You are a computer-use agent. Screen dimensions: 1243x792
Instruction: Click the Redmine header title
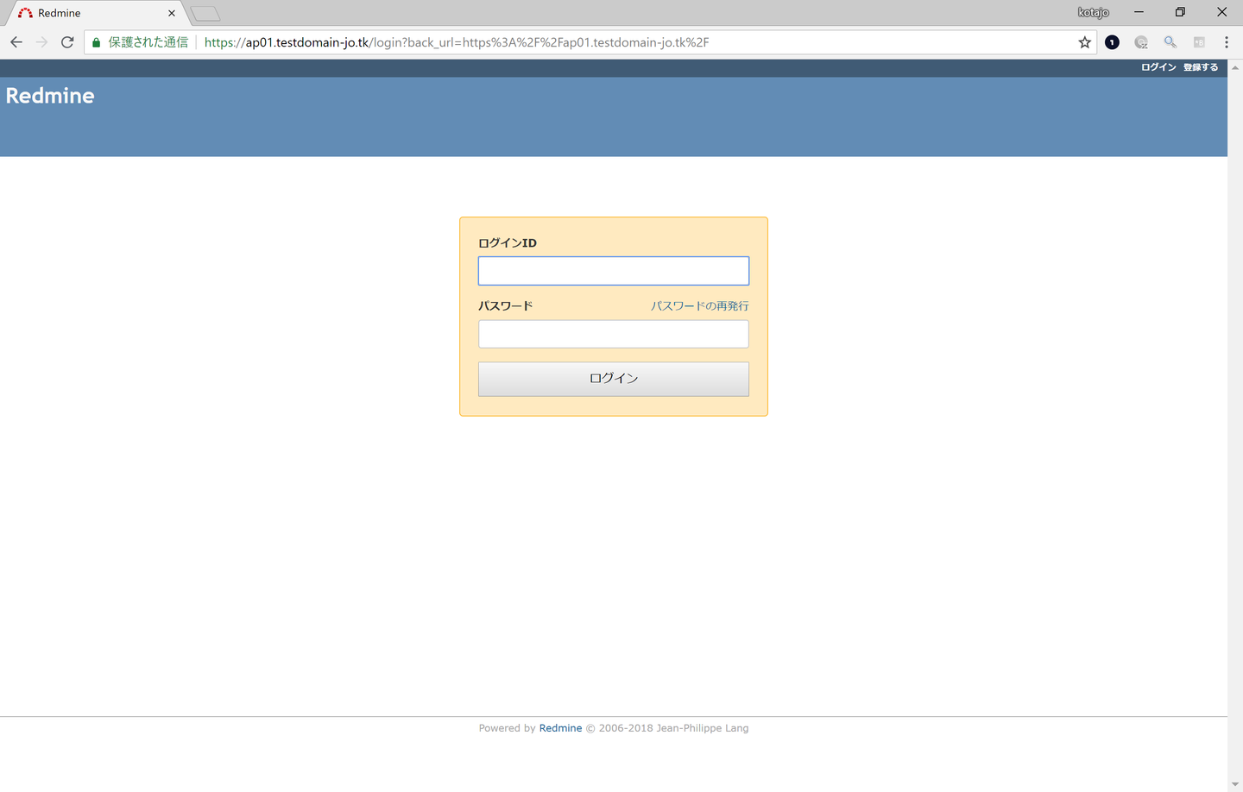pos(50,96)
